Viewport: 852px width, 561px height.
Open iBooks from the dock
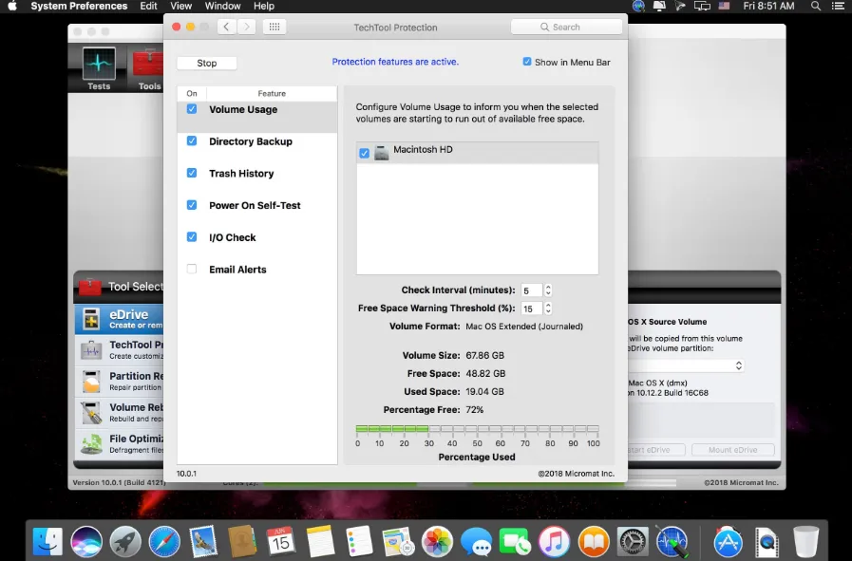pyautogui.click(x=594, y=541)
